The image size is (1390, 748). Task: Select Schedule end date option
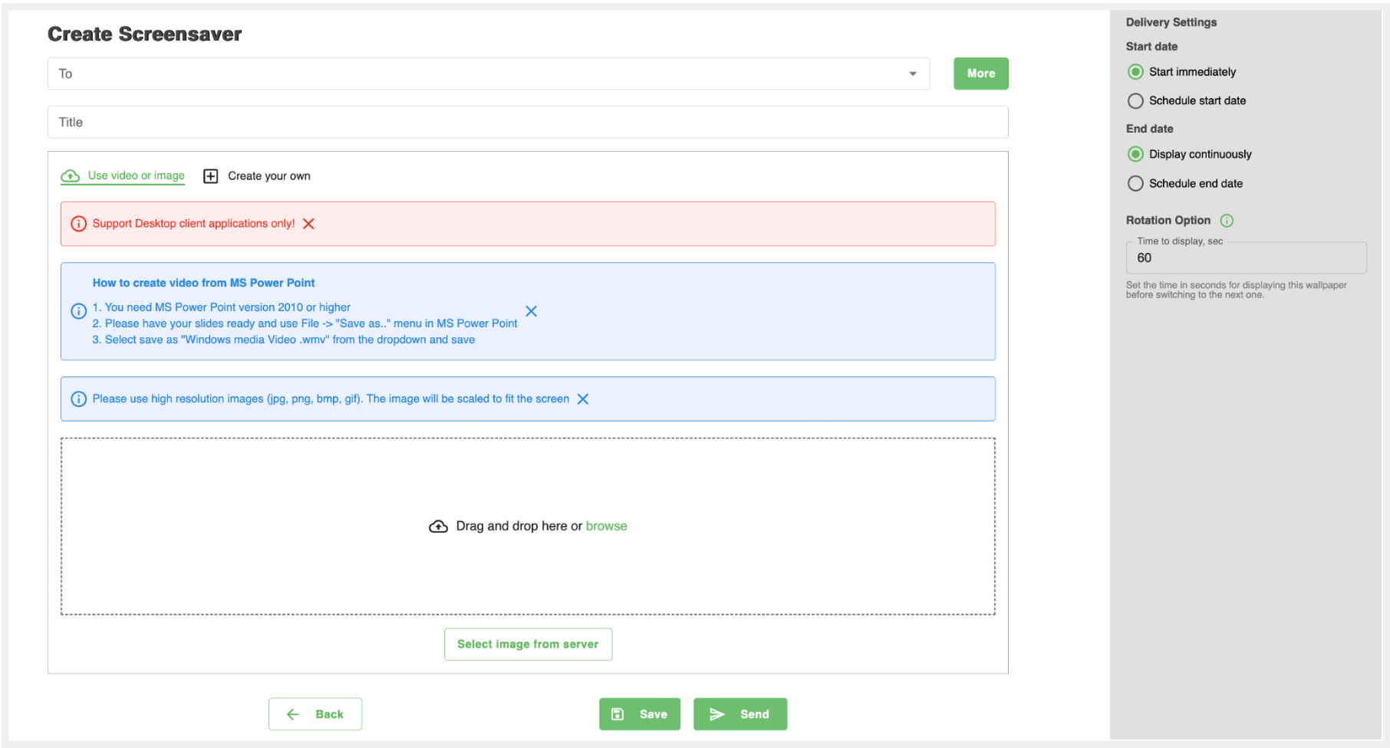[1135, 184]
